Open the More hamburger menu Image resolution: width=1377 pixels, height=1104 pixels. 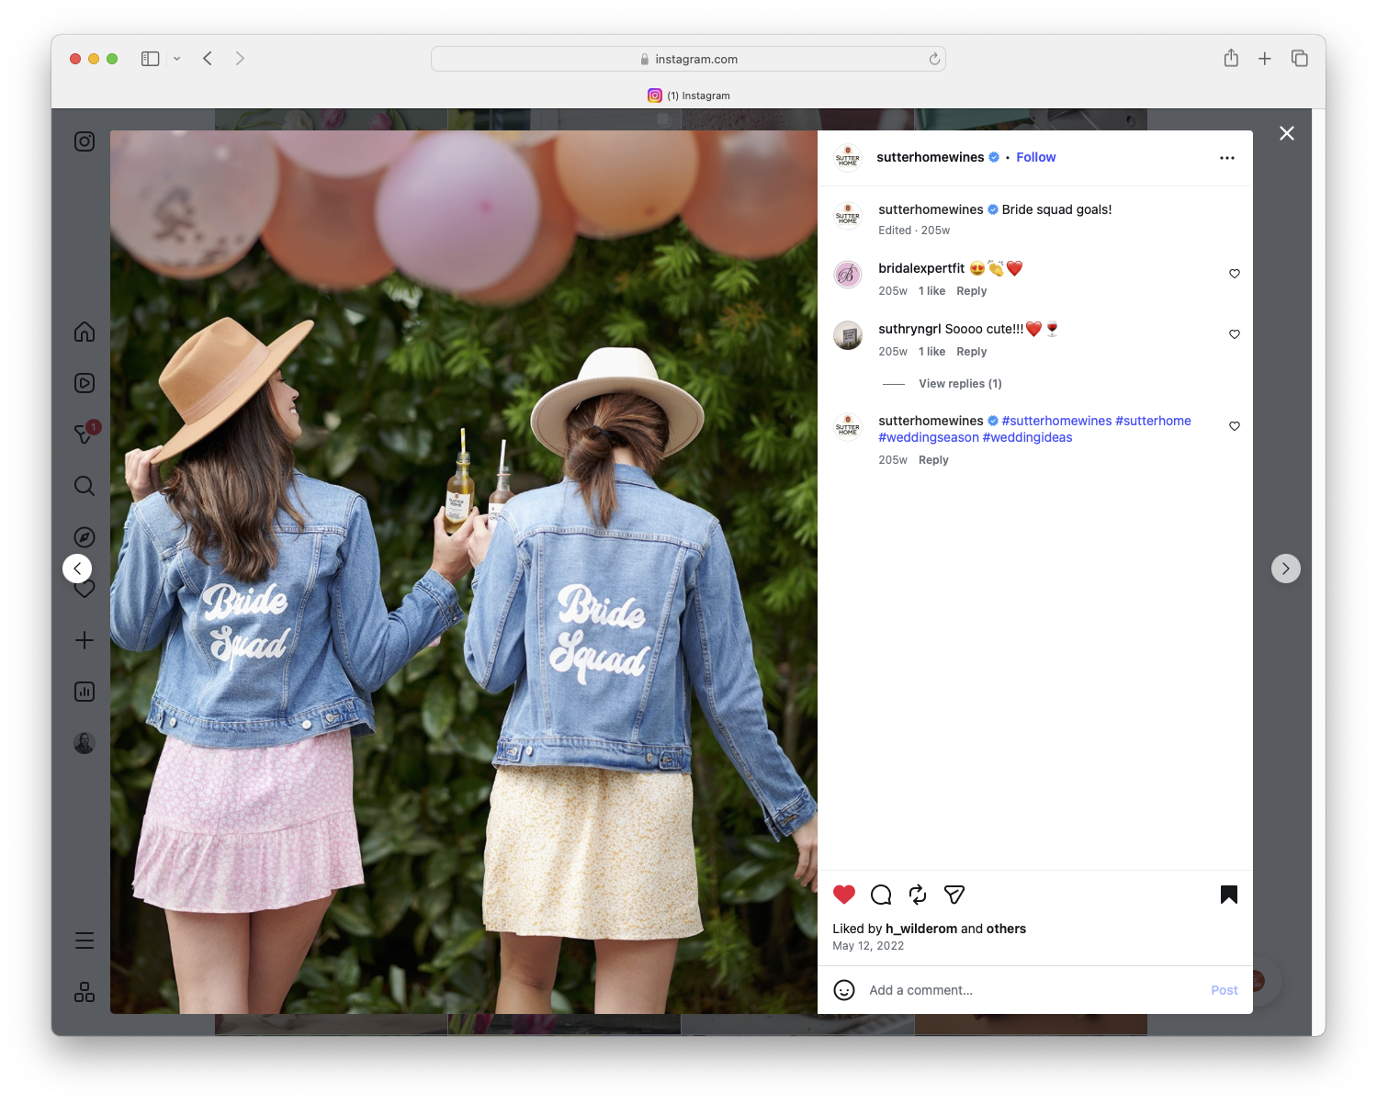85,941
